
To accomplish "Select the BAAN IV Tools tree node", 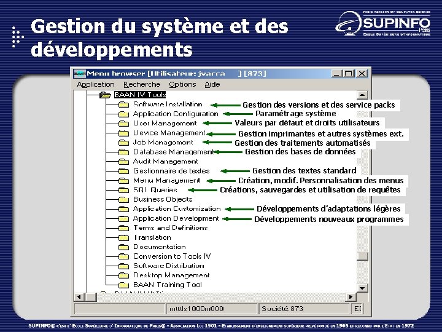I will 140,95.
